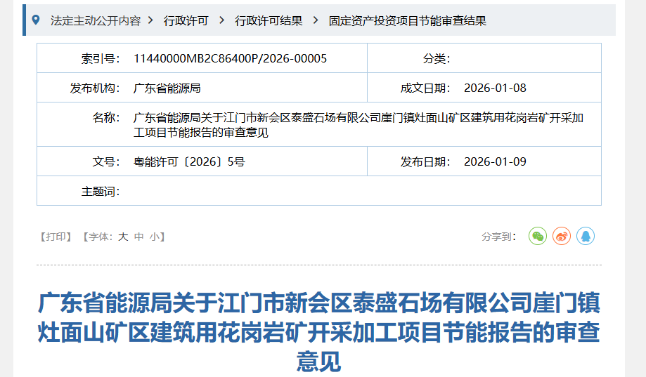The height and width of the screenshot is (377, 646).
Task: Share the page via QQ icon
Action: [586, 237]
